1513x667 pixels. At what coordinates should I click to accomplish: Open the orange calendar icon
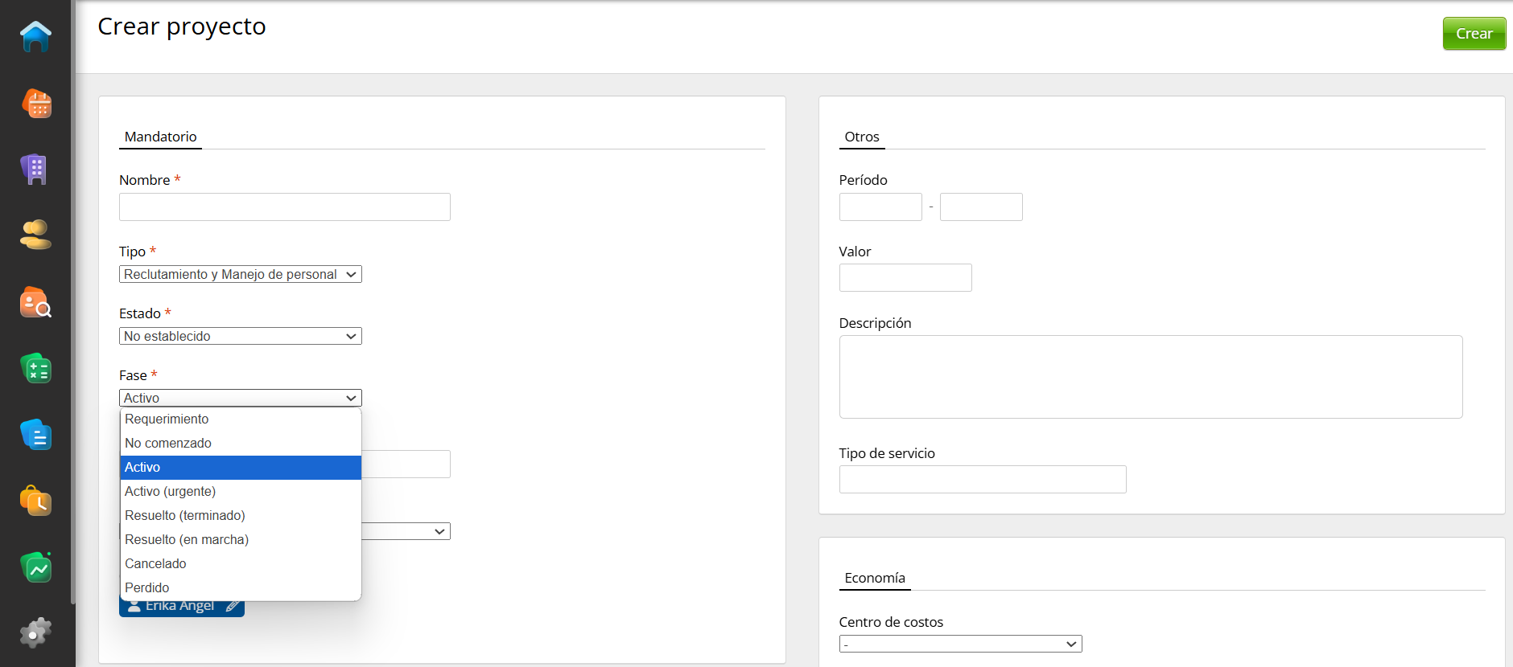point(35,104)
